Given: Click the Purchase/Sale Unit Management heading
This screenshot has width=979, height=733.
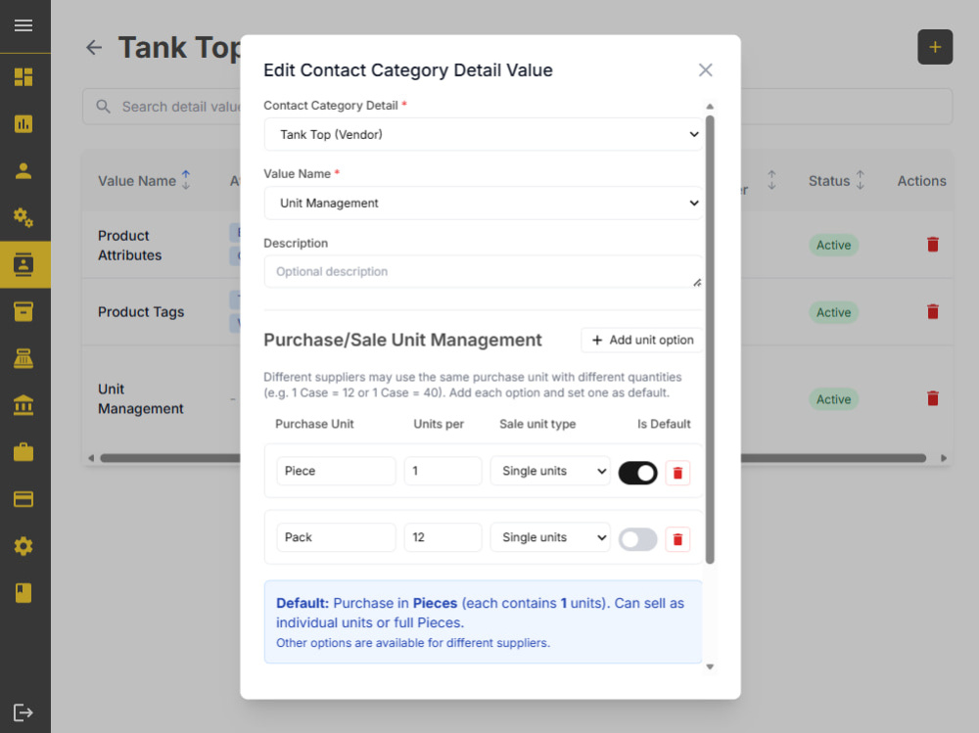Looking at the screenshot, I should coord(402,340).
